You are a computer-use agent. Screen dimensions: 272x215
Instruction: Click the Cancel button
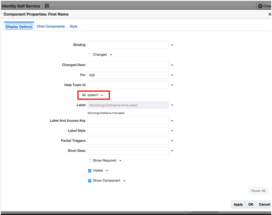click(264, 205)
